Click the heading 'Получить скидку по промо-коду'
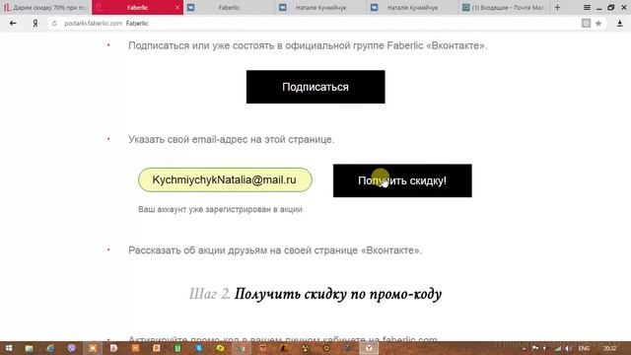The height and width of the screenshot is (355, 631). 338,294
